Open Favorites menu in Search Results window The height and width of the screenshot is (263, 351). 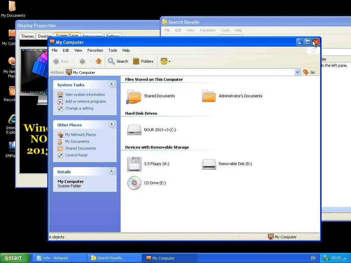pos(207,30)
